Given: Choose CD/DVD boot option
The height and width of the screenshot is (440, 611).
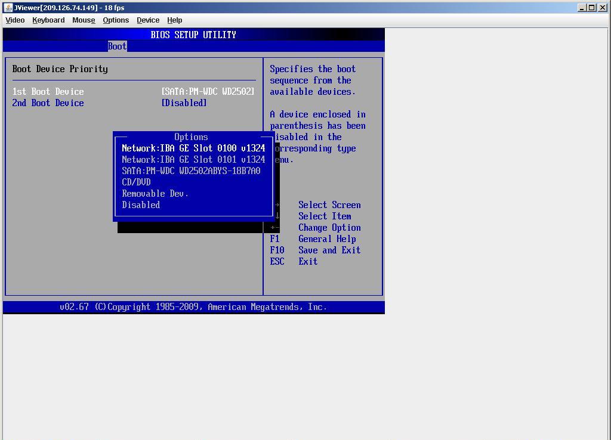Looking at the screenshot, I should (x=136, y=182).
